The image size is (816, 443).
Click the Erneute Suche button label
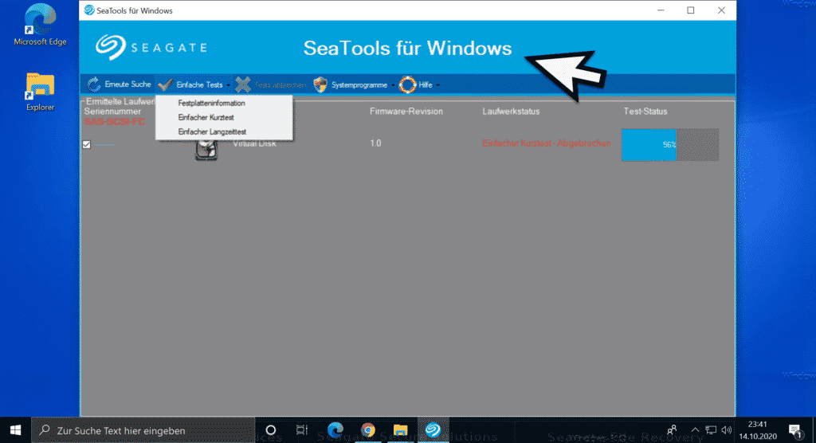pyautogui.click(x=127, y=84)
